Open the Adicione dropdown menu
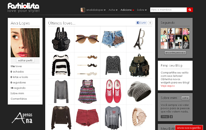The width and height of the screenshot is (206, 130). click(x=127, y=10)
